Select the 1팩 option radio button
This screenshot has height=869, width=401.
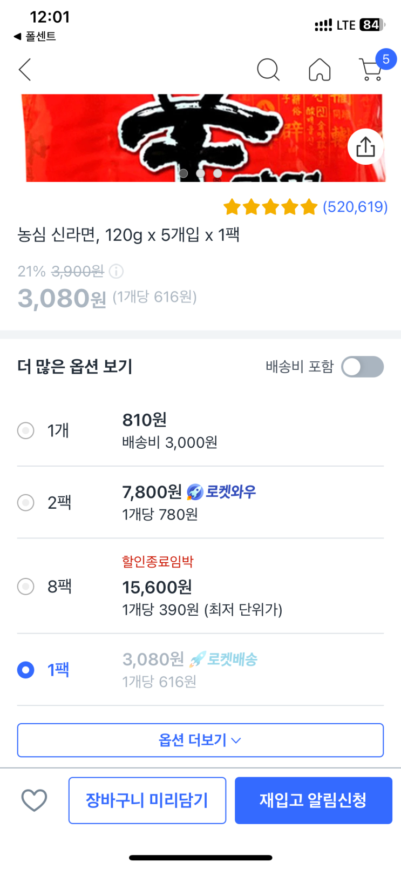(26, 670)
